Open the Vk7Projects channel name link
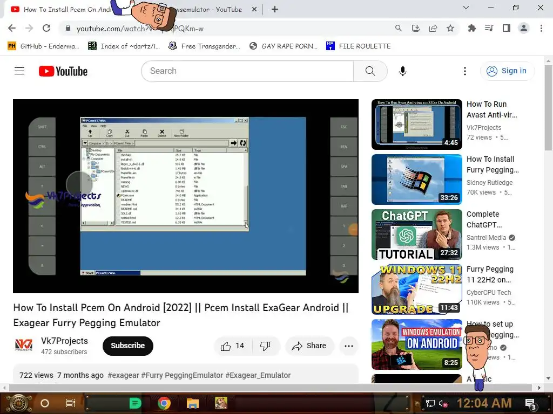 [x=65, y=341]
